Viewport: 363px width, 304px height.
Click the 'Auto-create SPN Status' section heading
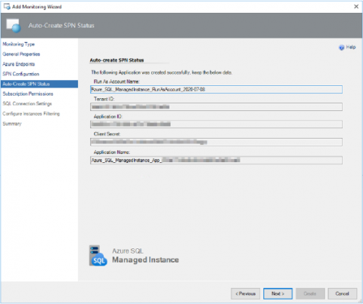116,60
